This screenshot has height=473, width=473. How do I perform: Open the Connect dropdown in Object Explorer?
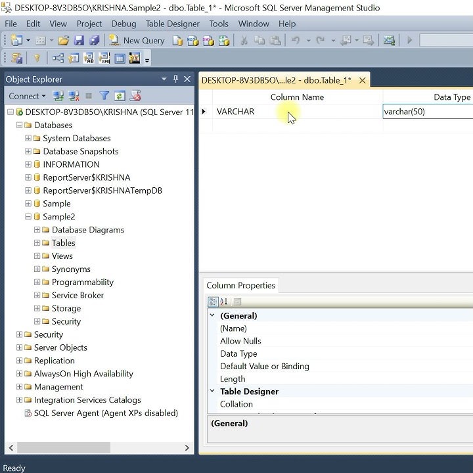coord(27,96)
